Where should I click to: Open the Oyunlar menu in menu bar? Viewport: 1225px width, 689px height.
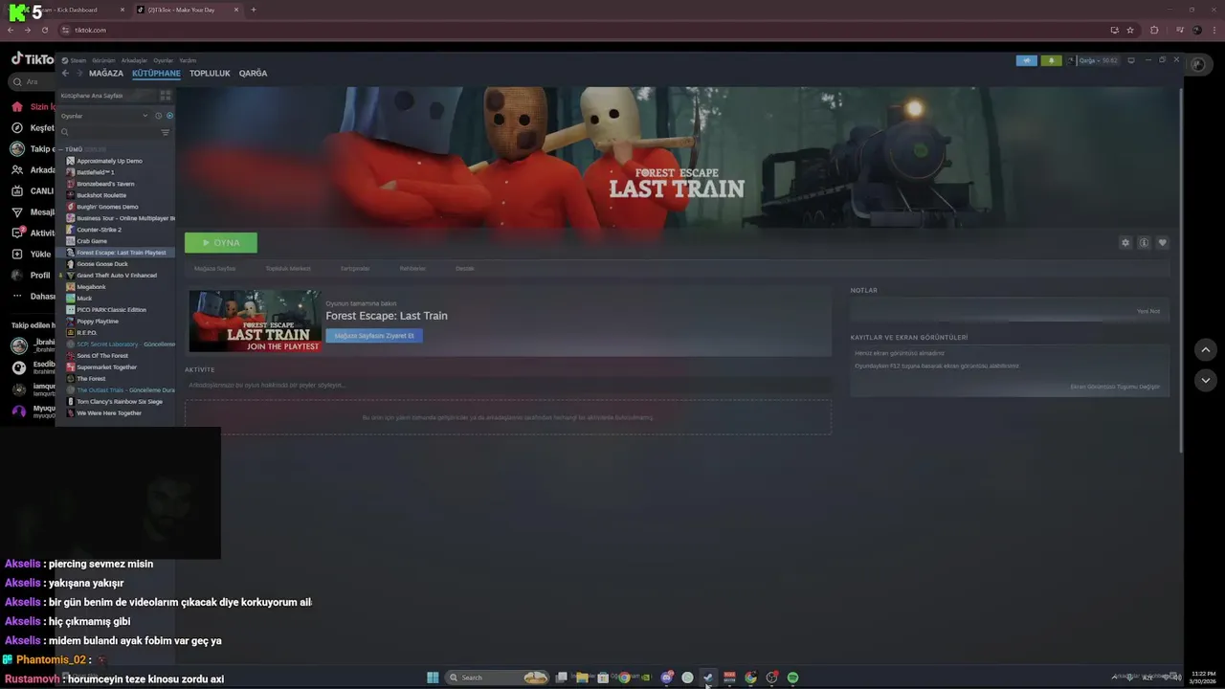click(164, 60)
